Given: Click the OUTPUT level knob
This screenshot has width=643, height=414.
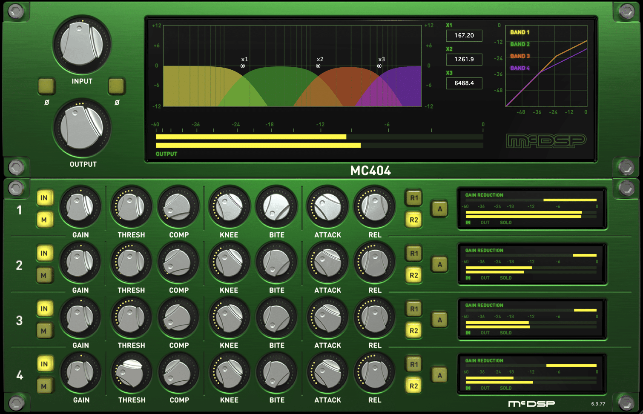Looking at the screenshot, I should click(82, 128).
